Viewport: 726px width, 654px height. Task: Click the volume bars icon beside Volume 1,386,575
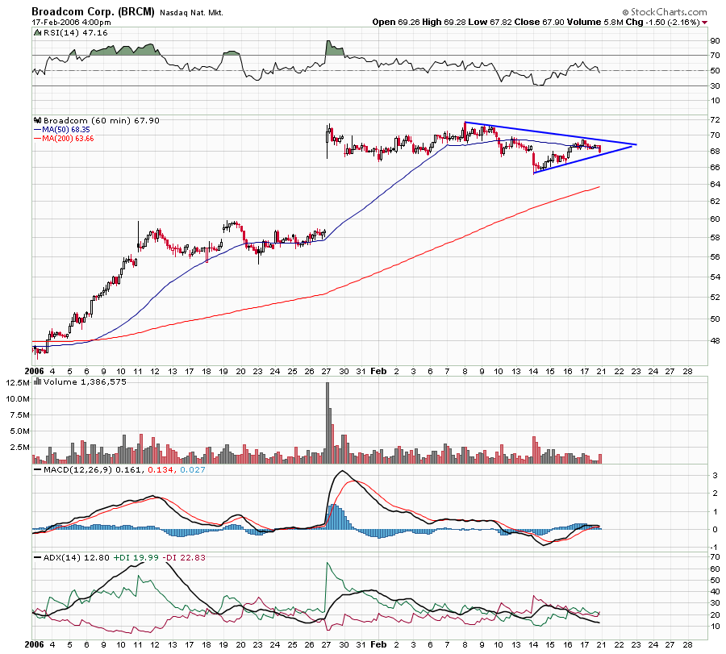point(37,382)
